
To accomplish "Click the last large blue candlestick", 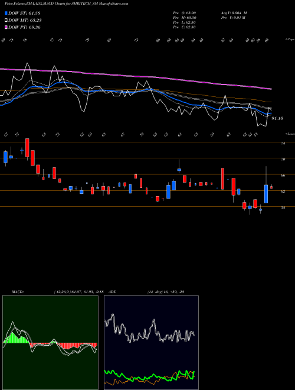I will pos(266,194).
